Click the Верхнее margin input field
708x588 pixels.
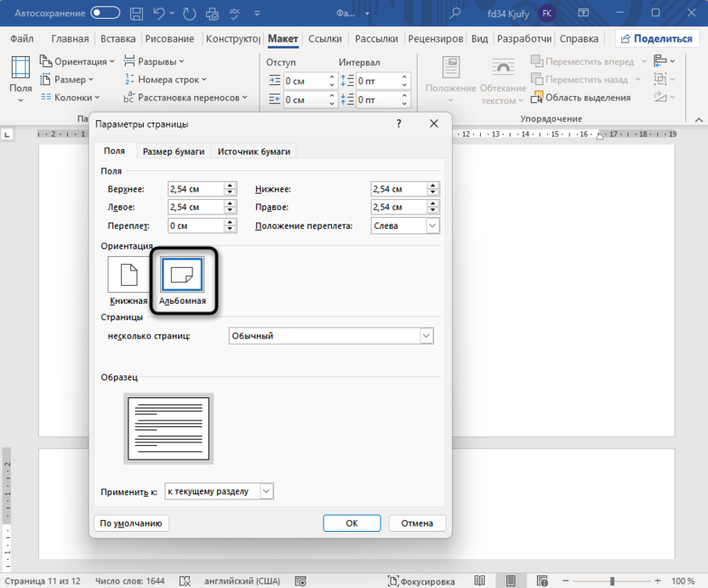[195, 189]
